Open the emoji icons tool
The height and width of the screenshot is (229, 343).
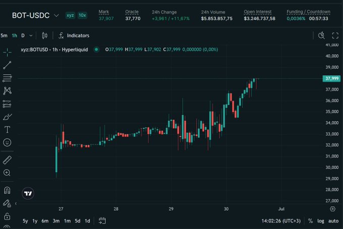pos(7,142)
